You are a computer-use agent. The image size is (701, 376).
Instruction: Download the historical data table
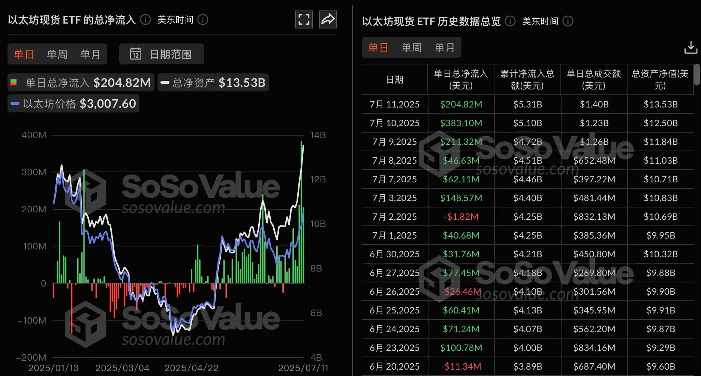(x=691, y=48)
